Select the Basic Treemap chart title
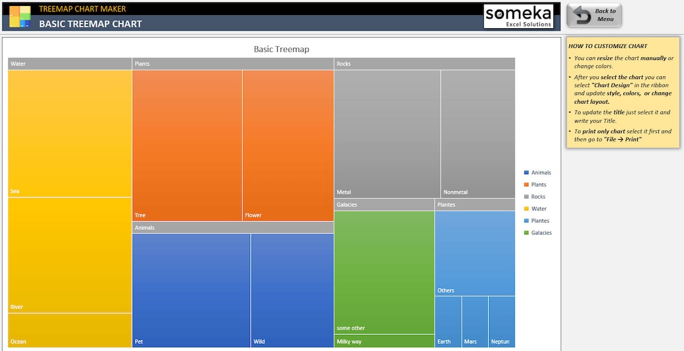This screenshot has height=351, width=684. pyautogui.click(x=281, y=49)
